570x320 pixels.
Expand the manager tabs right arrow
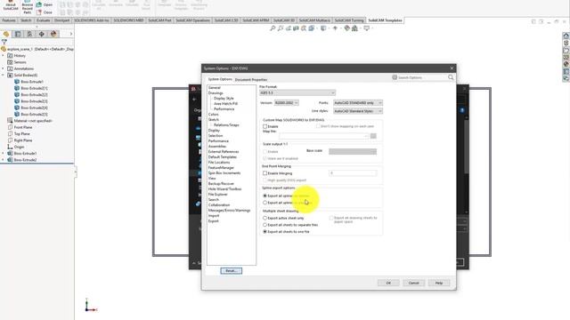click(71, 34)
